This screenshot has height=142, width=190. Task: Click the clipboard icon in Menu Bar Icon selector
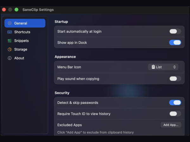coord(153,67)
